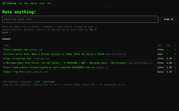Click the linkslap star logo icon
Screen dimensions: 179x111
[x=4, y=3]
